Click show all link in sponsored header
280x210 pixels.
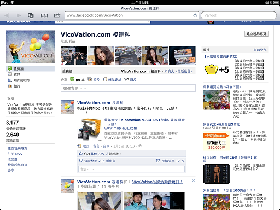click(x=260, y=50)
